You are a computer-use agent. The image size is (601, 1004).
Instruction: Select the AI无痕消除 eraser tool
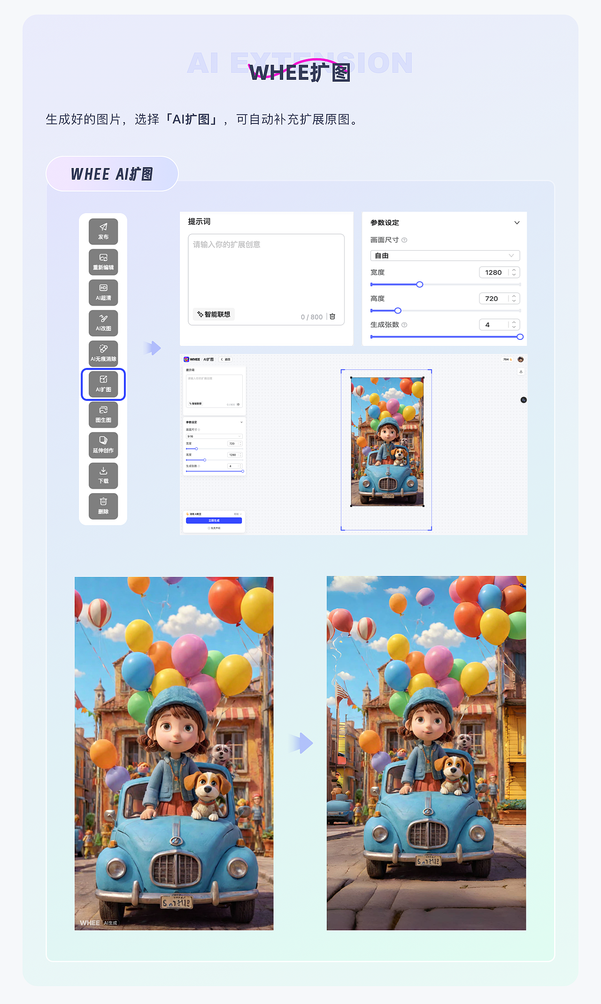click(103, 353)
